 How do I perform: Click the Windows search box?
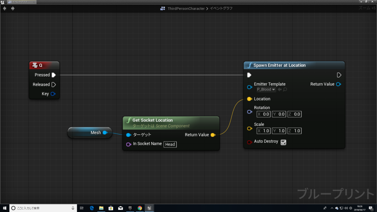pyautogui.click(x=43, y=208)
